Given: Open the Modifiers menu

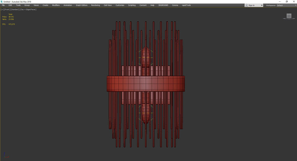Looking at the screenshot, I should [56, 5].
